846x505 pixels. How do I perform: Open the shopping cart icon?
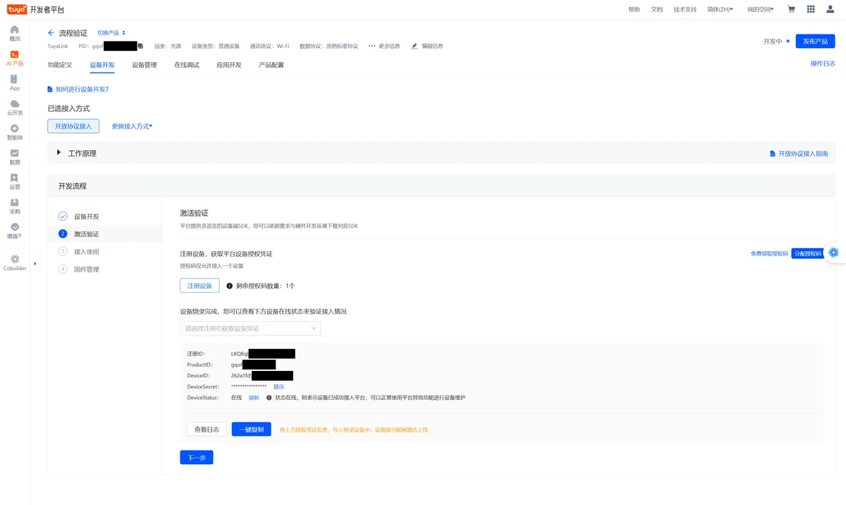coord(791,9)
